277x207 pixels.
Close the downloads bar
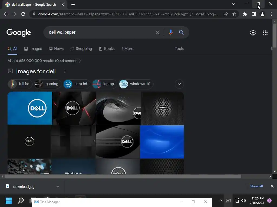pos(272,186)
